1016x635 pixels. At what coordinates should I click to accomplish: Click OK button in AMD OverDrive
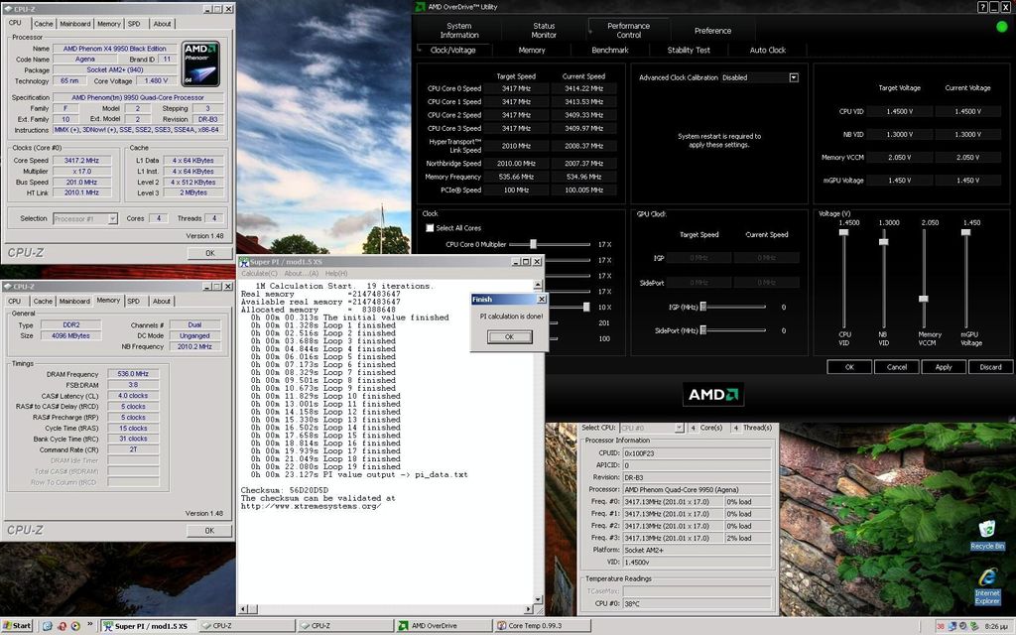[849, 367]
